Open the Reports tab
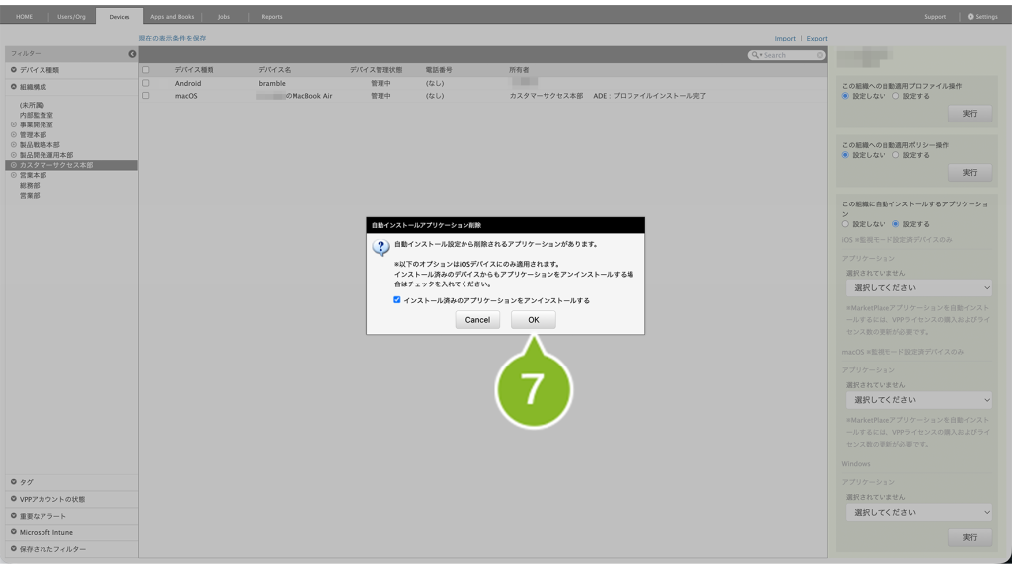This screenshot has width=1012, height=569. click(272, 17)
